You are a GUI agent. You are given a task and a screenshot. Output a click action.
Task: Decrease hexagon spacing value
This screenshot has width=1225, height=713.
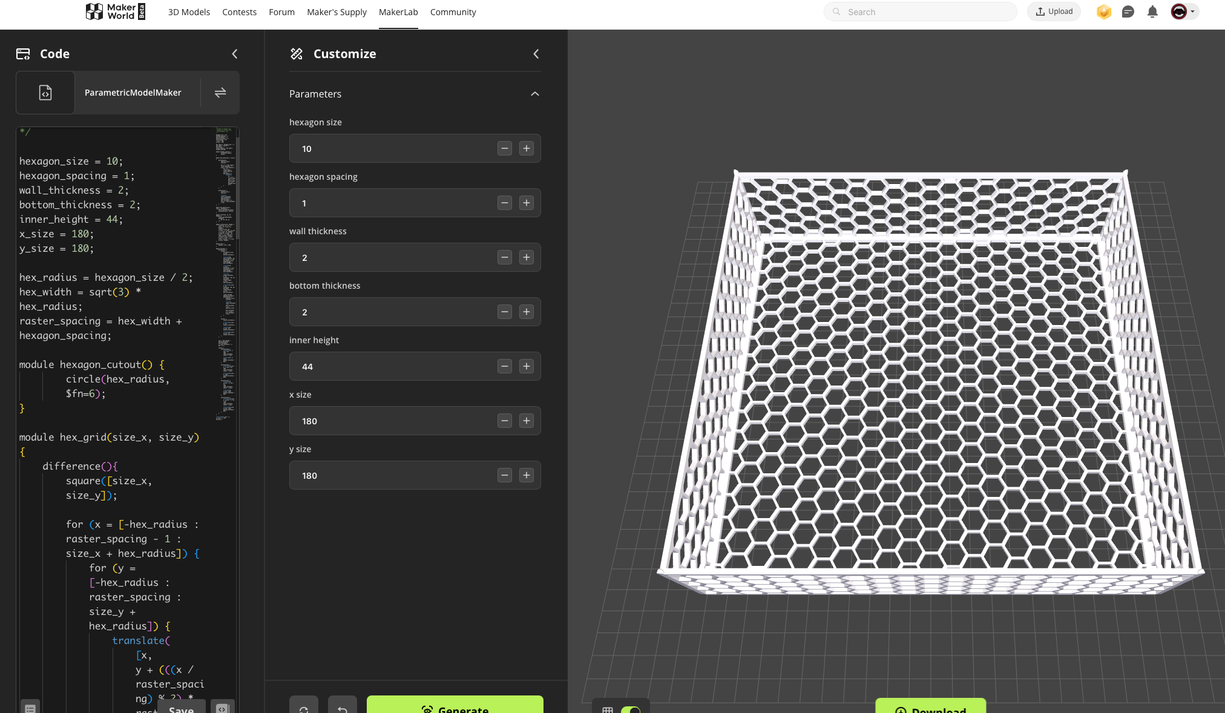coord(505,203)
